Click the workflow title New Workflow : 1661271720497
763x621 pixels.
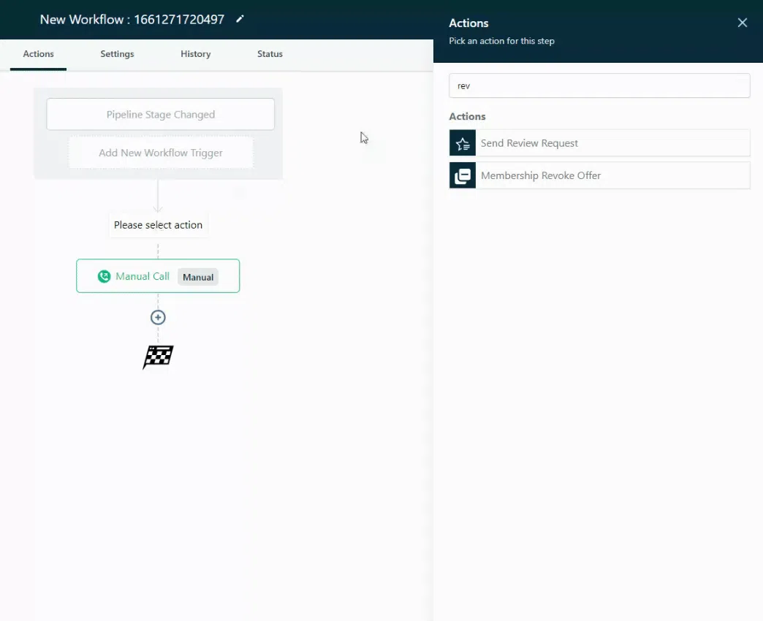(x=132, y=20)
